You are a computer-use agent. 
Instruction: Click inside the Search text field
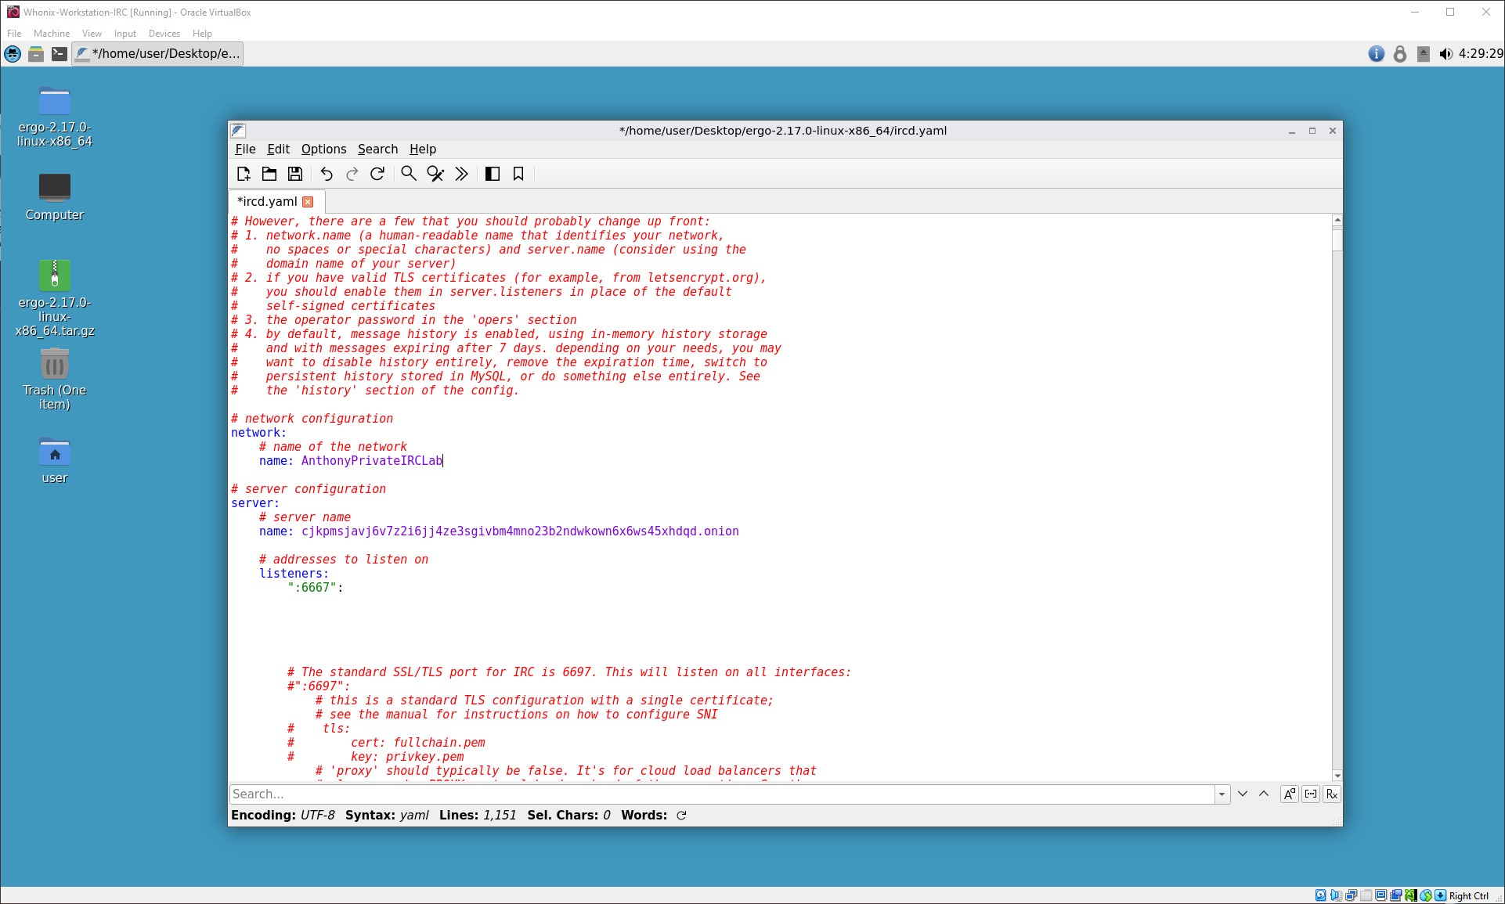point(720,794)
